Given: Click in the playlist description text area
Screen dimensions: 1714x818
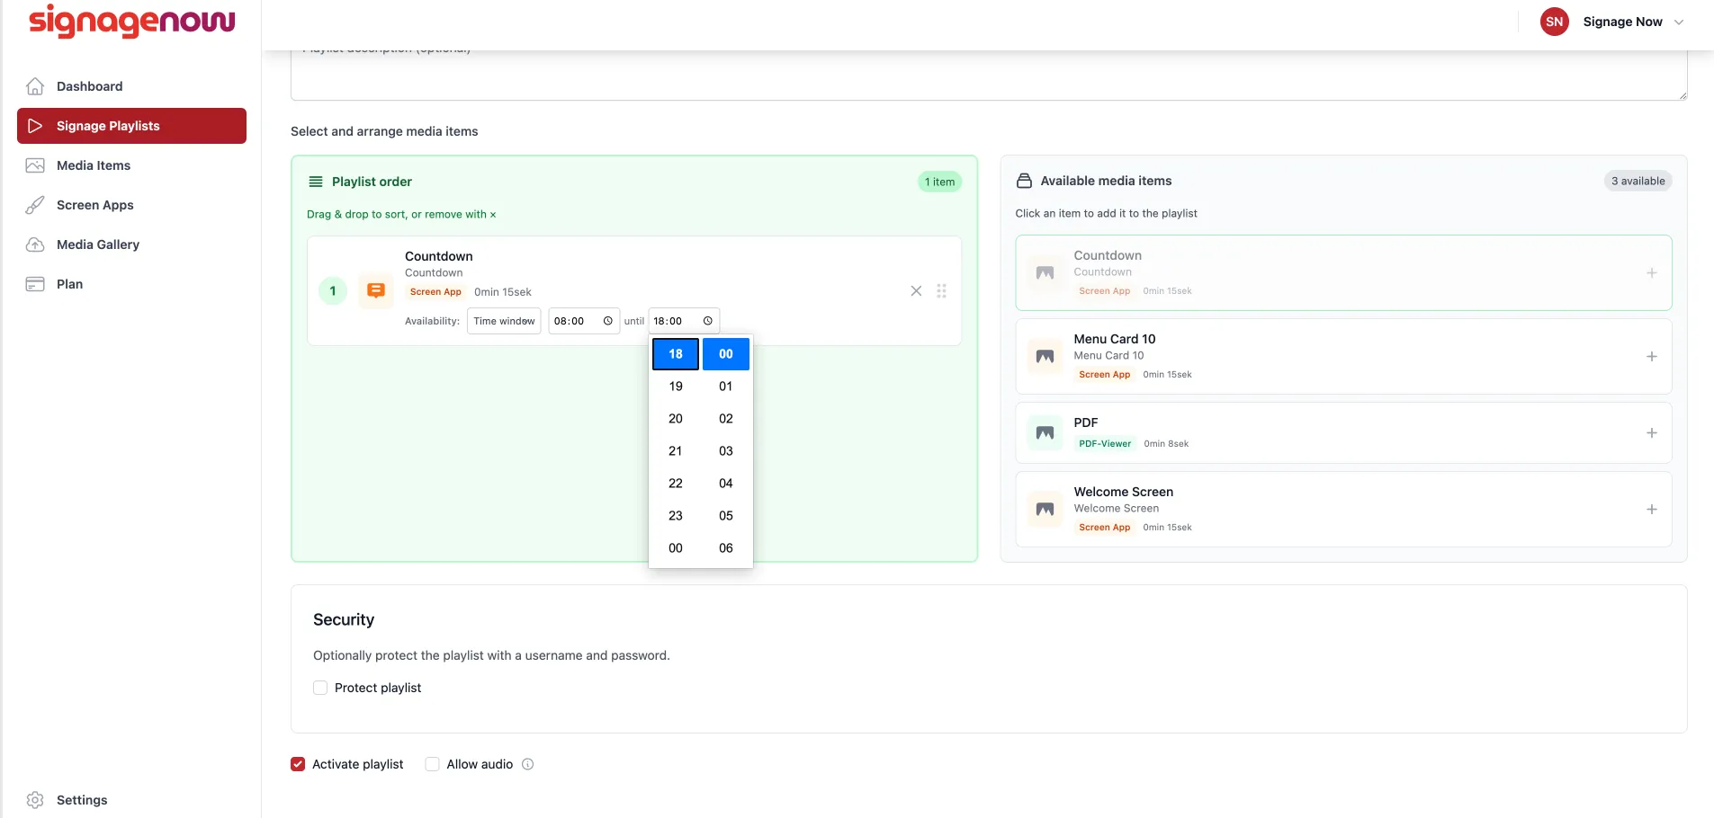Looking at the screenshot, I should (989, 75).
